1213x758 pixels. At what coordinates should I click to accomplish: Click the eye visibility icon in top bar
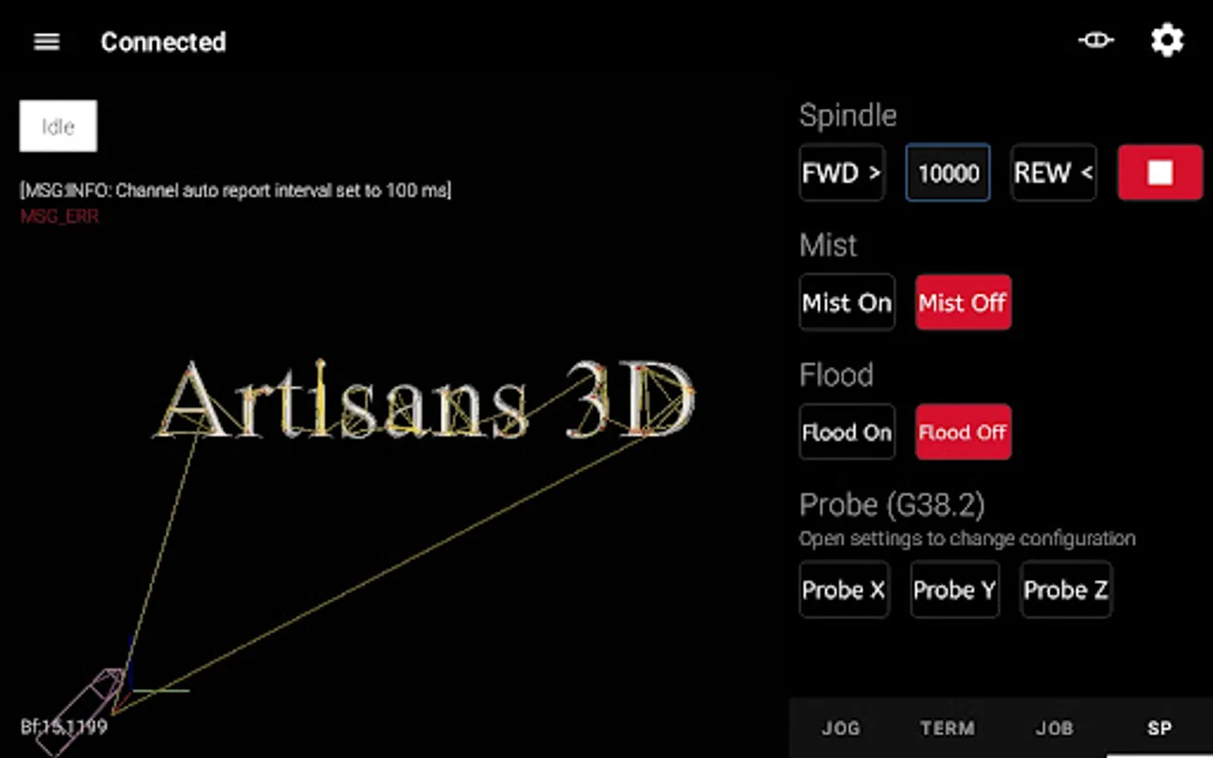pos(1096,40)
